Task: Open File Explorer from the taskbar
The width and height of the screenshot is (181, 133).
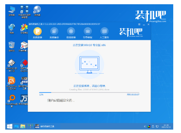Action: point(23,126)
